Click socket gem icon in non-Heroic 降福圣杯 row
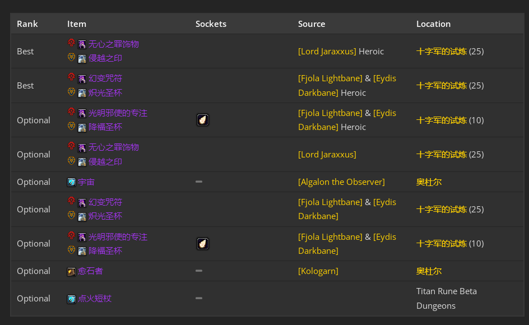 pyautogui.click(x=203, y=244)
